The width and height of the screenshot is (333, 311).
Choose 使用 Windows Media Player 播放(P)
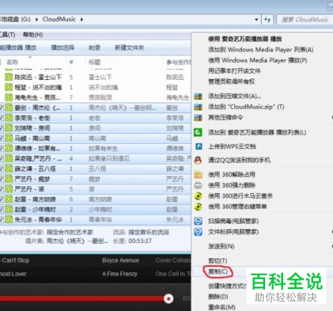click(258, 60)
